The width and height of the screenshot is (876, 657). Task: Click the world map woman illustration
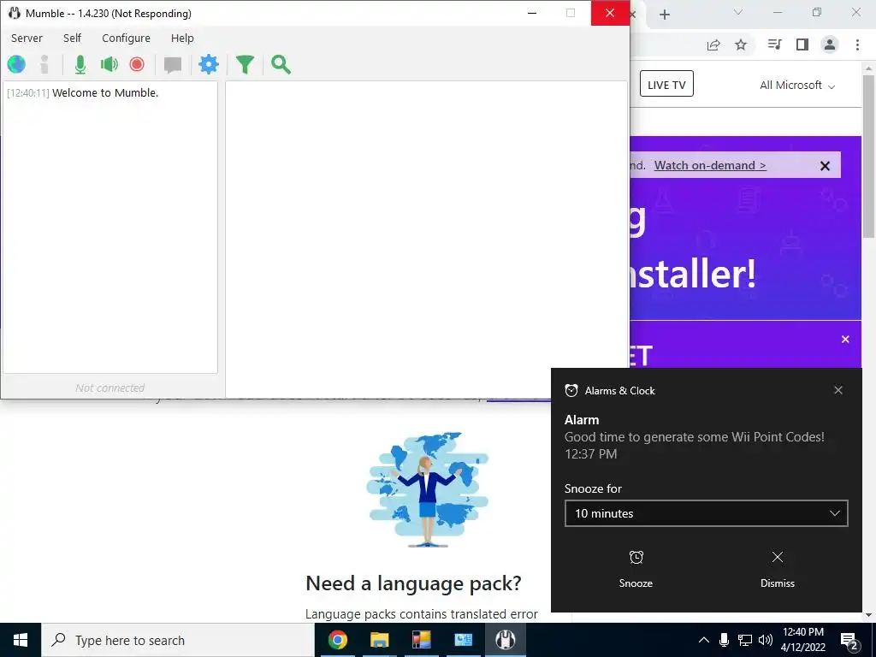pos(428,488)
